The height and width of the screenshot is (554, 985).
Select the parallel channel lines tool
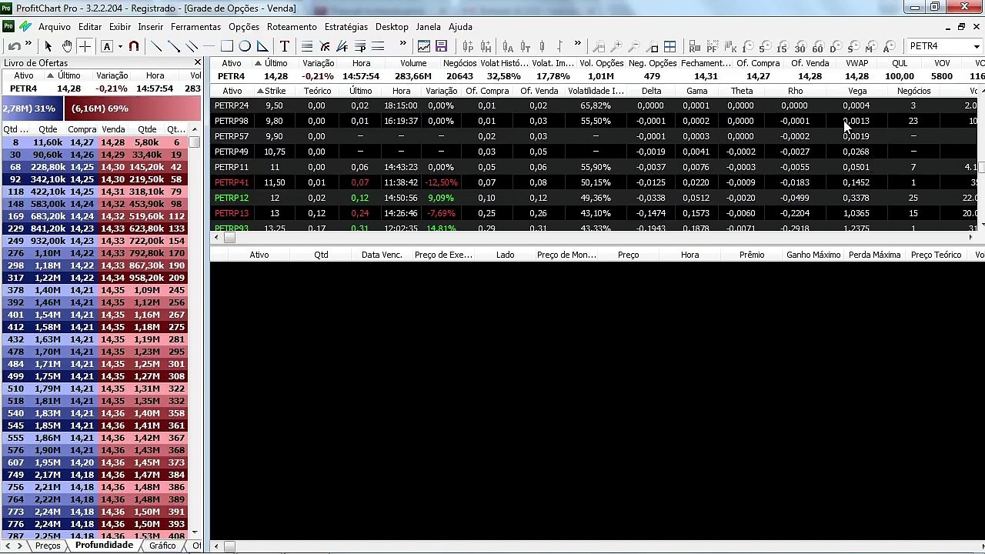[192, 46]
